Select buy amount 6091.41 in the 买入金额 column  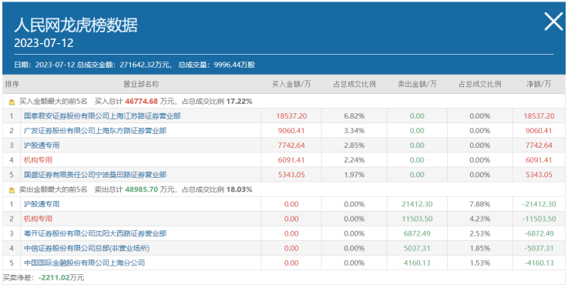click(x=291, y=160)
